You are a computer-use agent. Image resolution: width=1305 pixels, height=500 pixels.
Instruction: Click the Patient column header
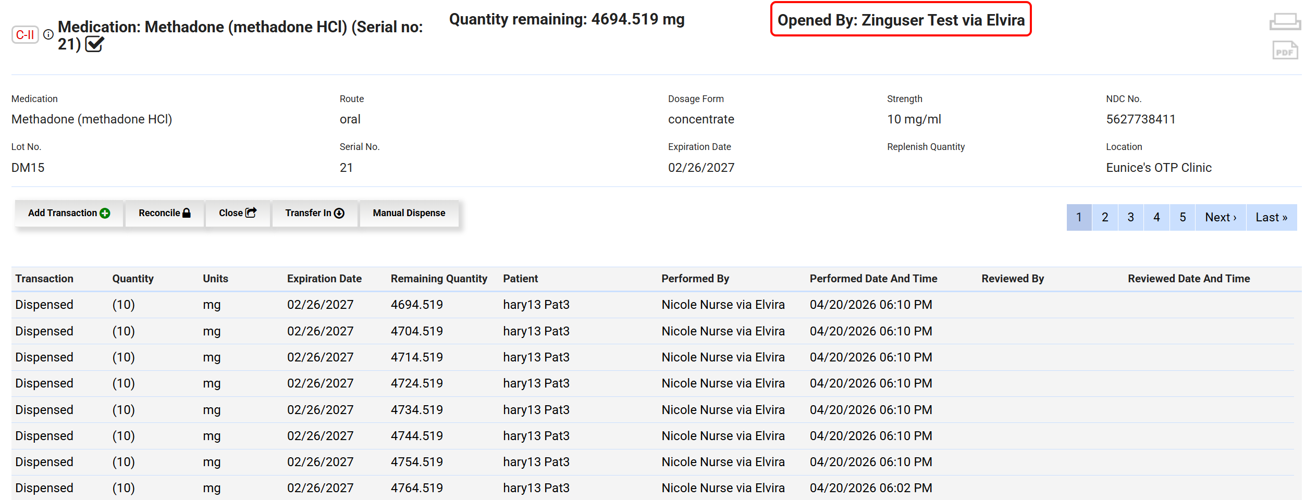point(520,279)
